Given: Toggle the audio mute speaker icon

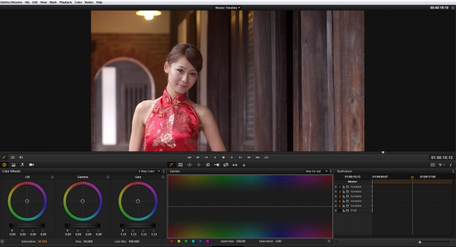Looking at the screenshot, I should (x=21, y=157).
